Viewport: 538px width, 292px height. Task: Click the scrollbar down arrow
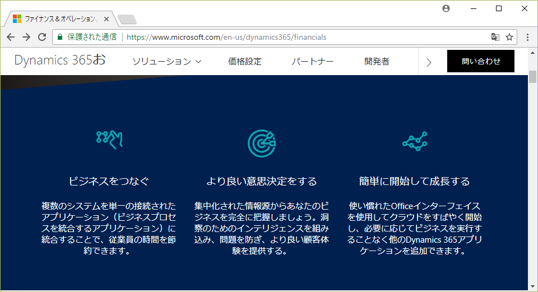pyautogui.click(x=532, y=286)
